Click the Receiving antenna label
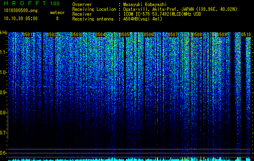Viewport: 254px width, 161px height. (93, 19)
